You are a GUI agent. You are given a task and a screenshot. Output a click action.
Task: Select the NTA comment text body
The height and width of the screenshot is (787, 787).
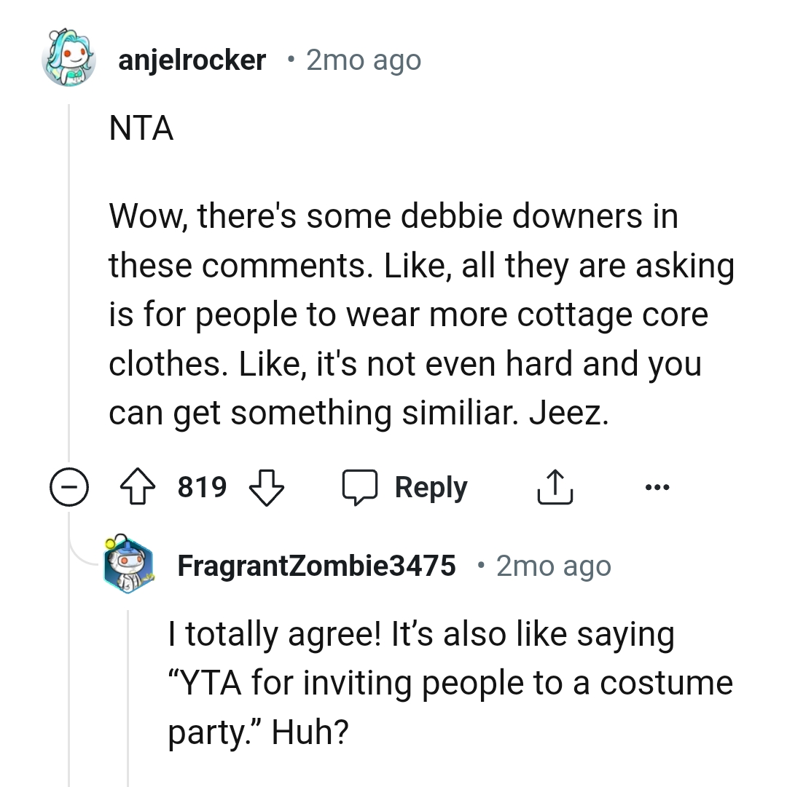point(141,128)
